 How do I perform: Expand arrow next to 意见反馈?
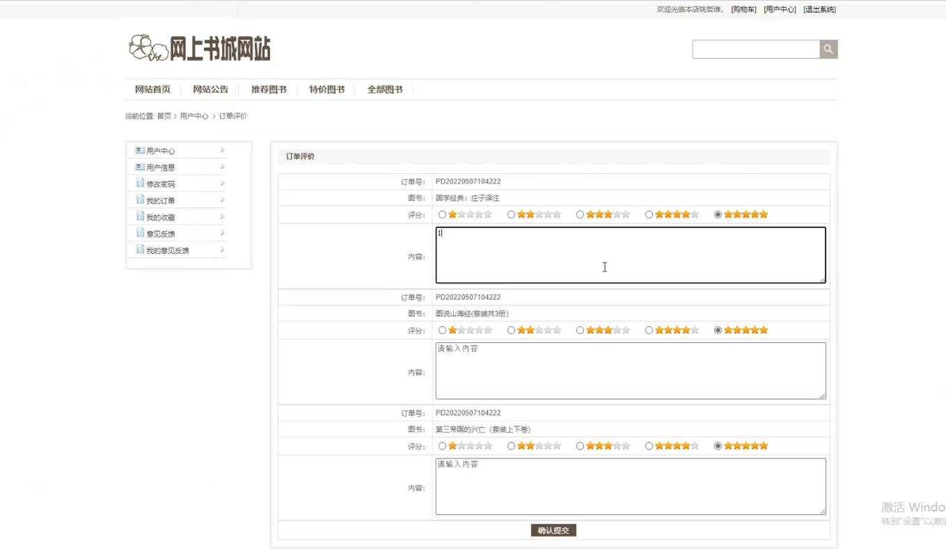[x=222, y=233]
